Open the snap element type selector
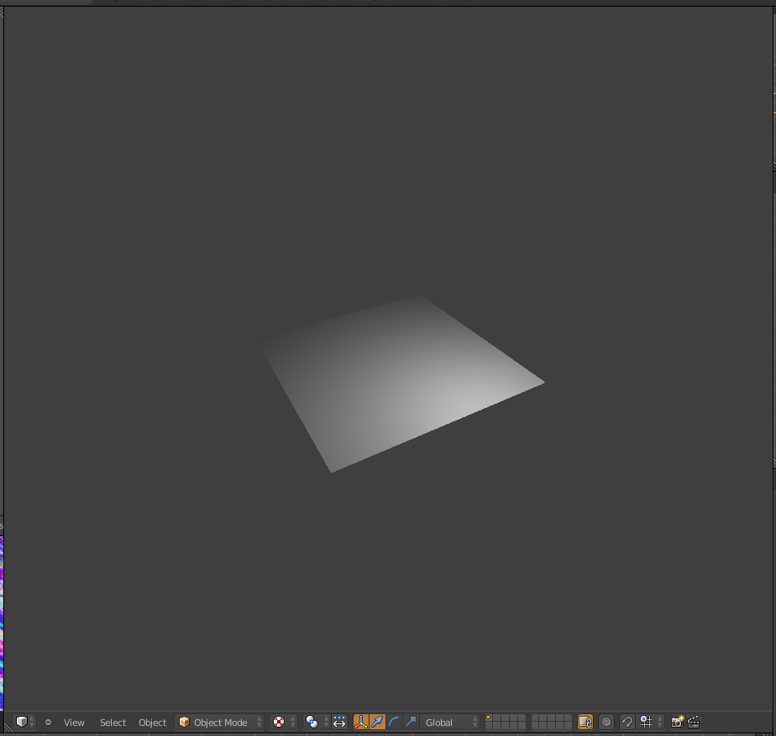The width and height of the screenshot is (776, 736). [x=650, y=722]
